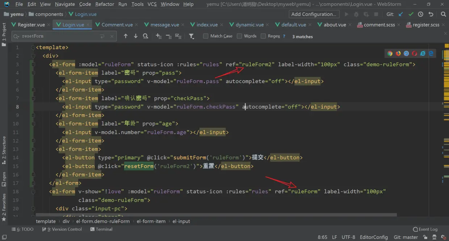Click the Find All usages magnifier icon
Image resolution: width=449 pixels, height=241 pixels.
[146, 36]
